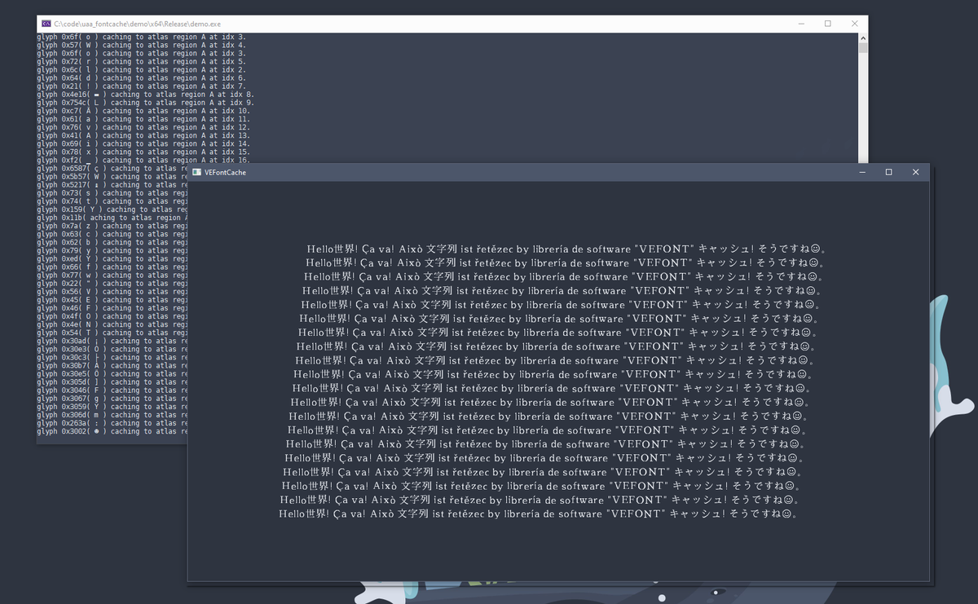Click console line starting glyph 0x3067
Viewport: 978px width, 604px height.
pyautogui.click(x=112, y=399)
